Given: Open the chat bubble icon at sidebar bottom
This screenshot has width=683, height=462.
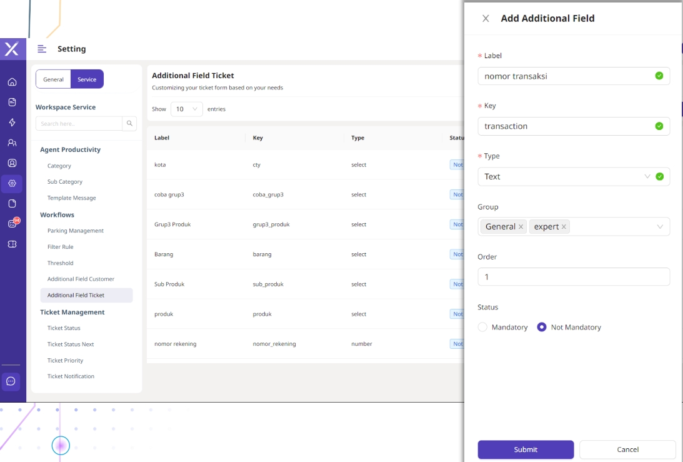Looking at the screenshot, I should tap(11, 381).
